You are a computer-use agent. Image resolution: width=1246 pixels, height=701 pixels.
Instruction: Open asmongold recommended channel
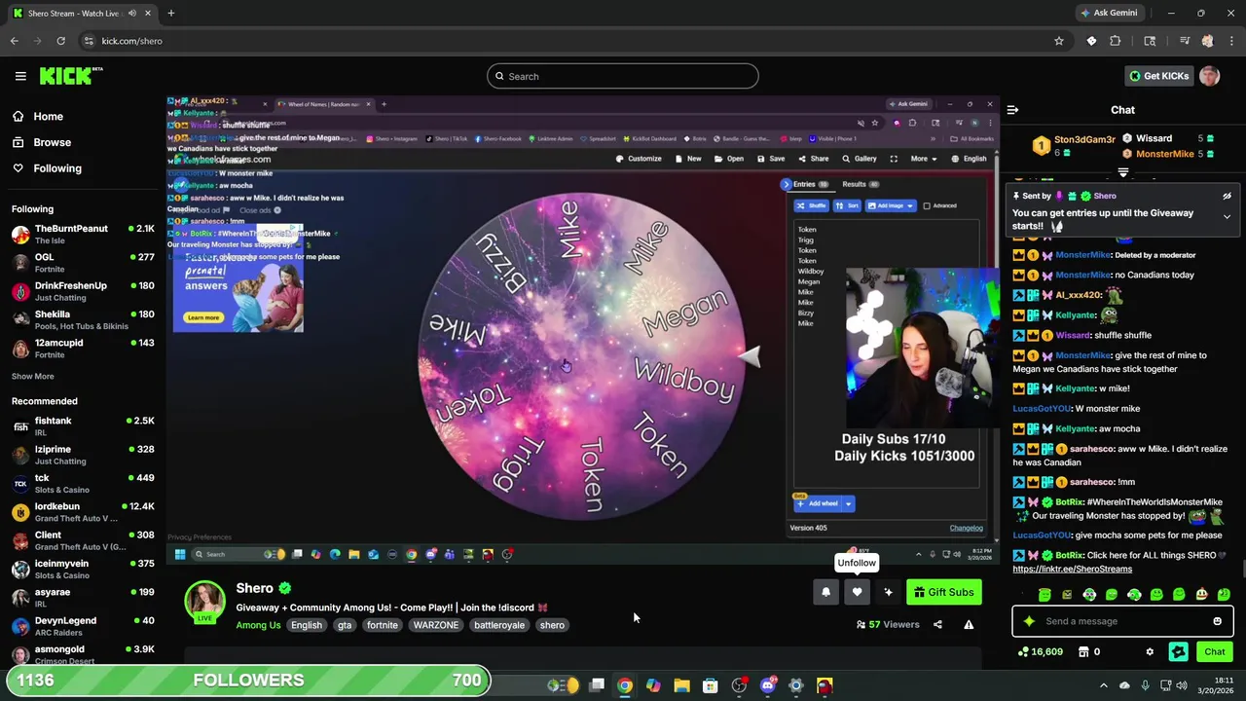tap(83, 654)
